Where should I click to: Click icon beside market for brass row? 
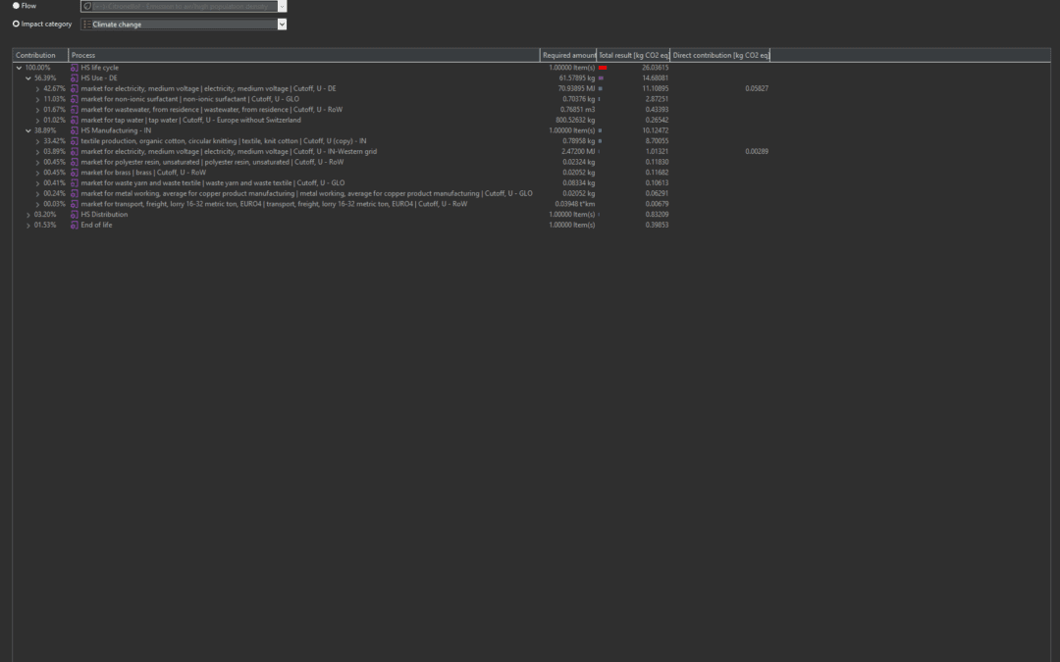pyautogui.click(x=75, y=173)
